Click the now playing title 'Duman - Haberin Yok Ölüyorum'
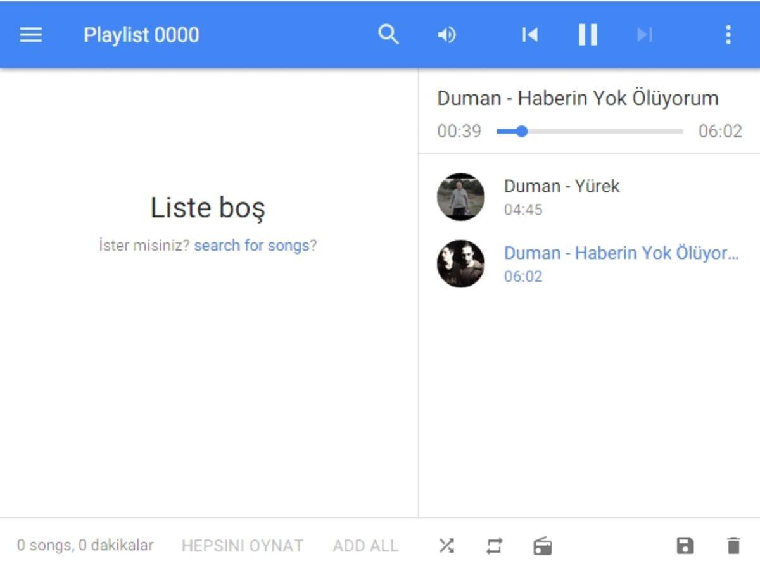The width and height of the screenshot is (760, 573). 578,98
